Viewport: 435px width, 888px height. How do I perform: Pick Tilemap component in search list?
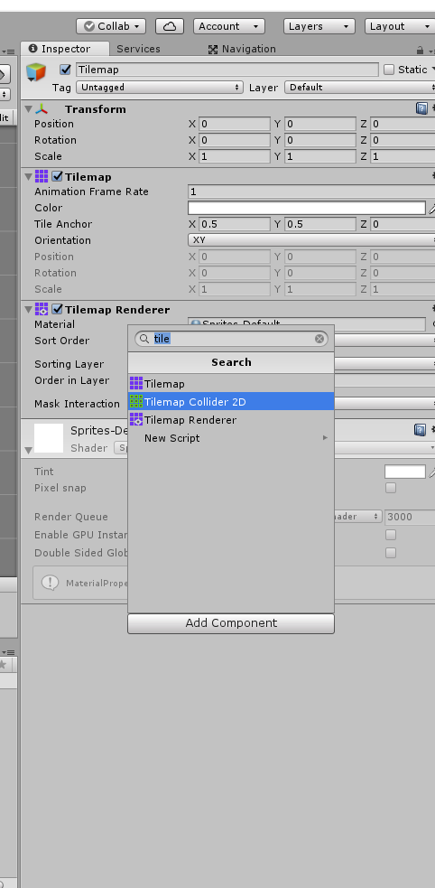pyautogui.click(x=231, y=383)
